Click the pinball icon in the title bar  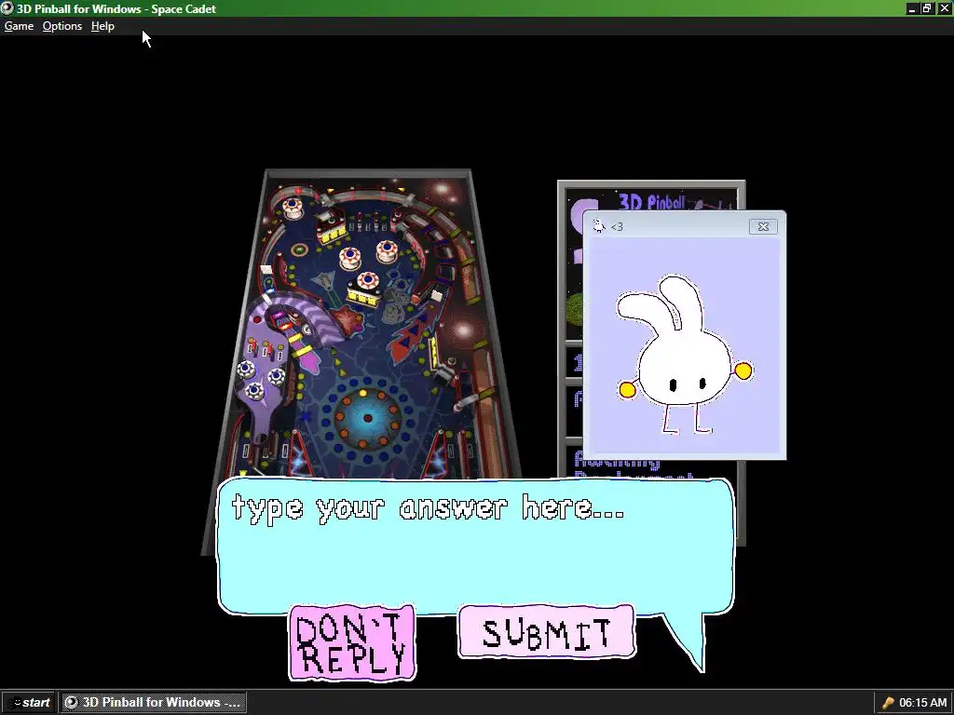[x=7, y=8]
